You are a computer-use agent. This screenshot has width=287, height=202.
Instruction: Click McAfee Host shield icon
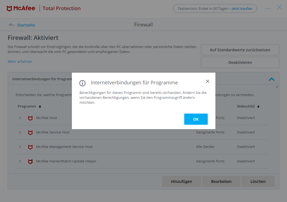(30, 118)
